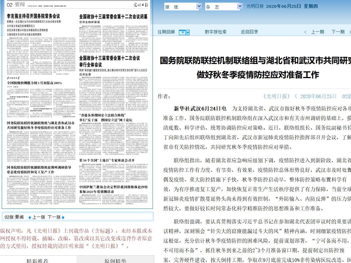Switch to the 精彩推荐 tab
Viewport: 351px width, 263px height.
pyautogui.click(x=38, y=260)
